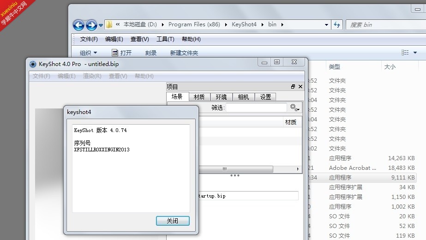The height and width of the screenshot is (240, 426).
Task: Open 帮助(H) menu in Explorer window
Action: (x=191, y=39)
